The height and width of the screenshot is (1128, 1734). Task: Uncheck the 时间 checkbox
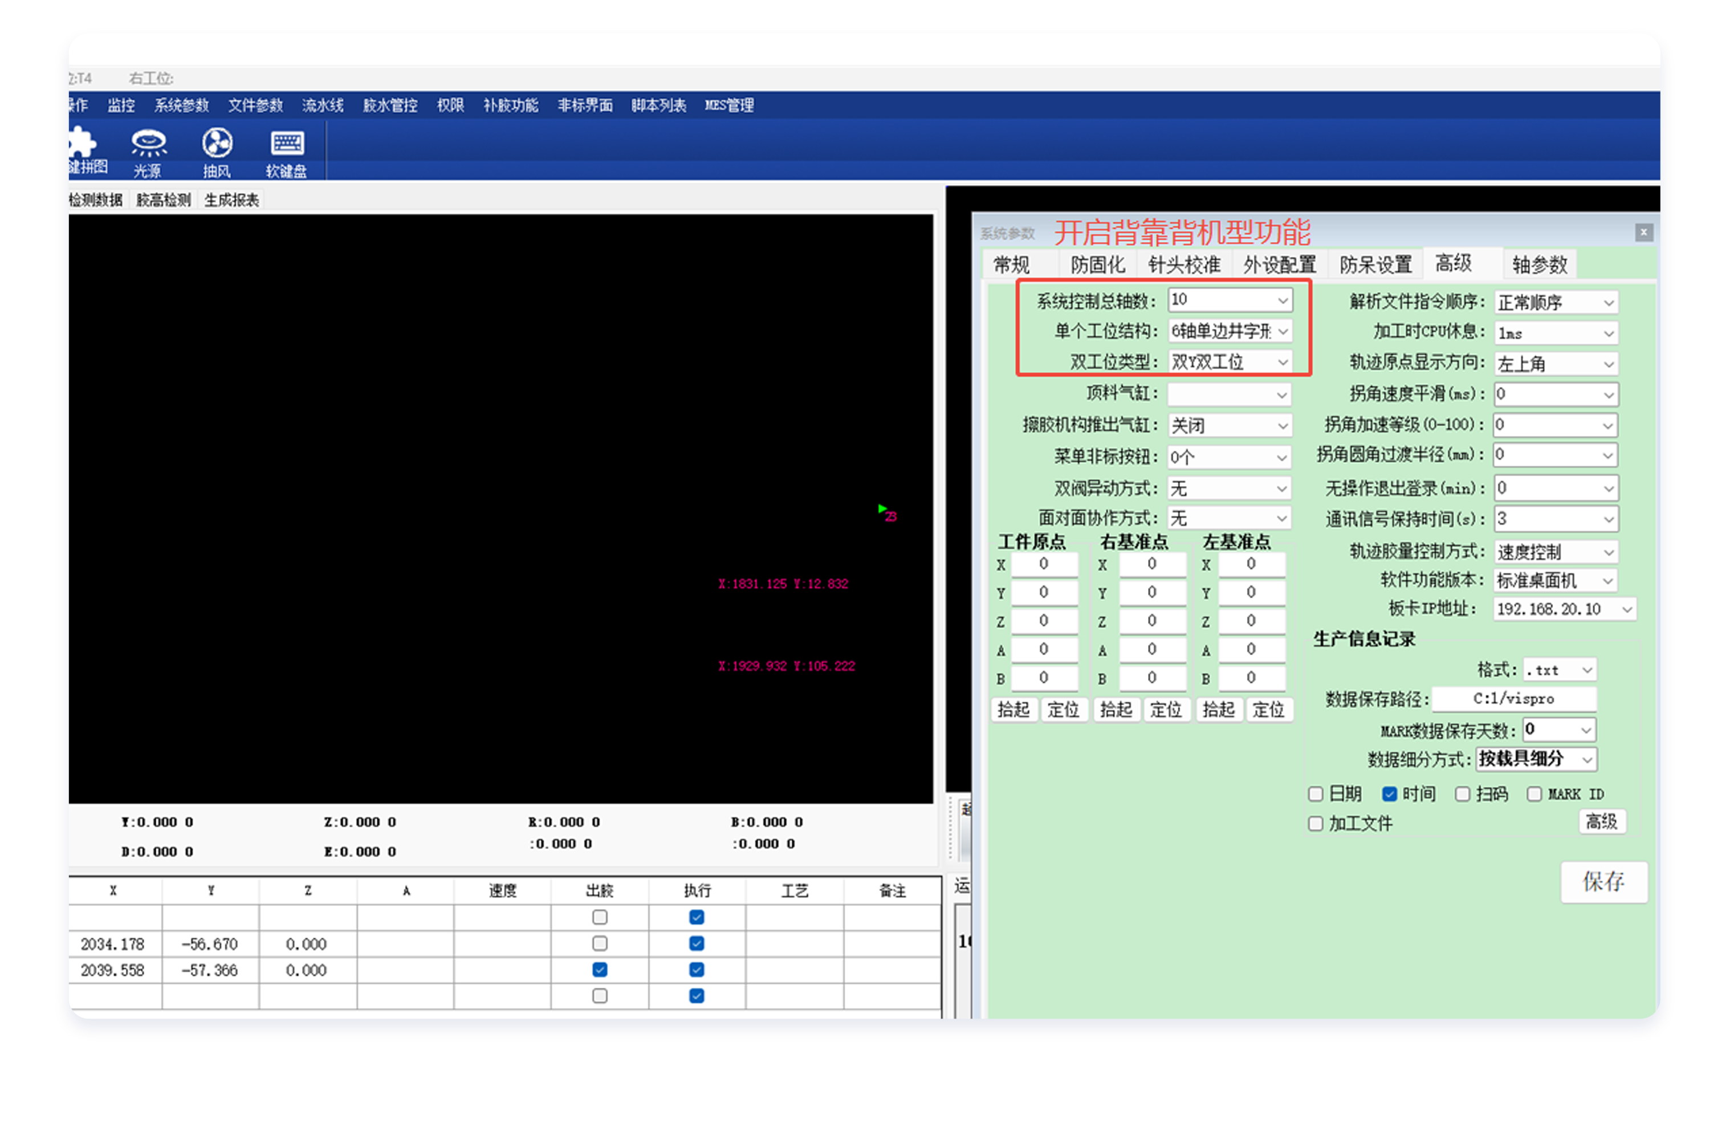(1389, 793)
